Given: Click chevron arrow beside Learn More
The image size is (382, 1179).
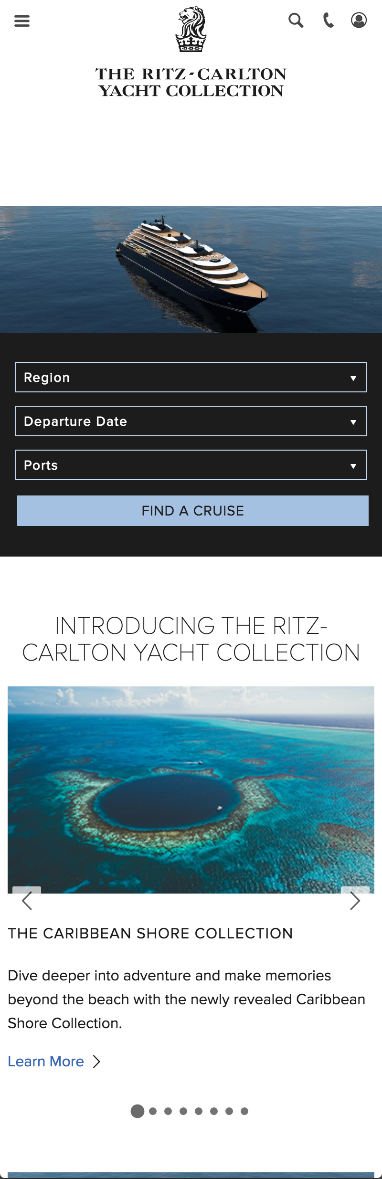Looking at the screenshot, I should point(96,1061).
